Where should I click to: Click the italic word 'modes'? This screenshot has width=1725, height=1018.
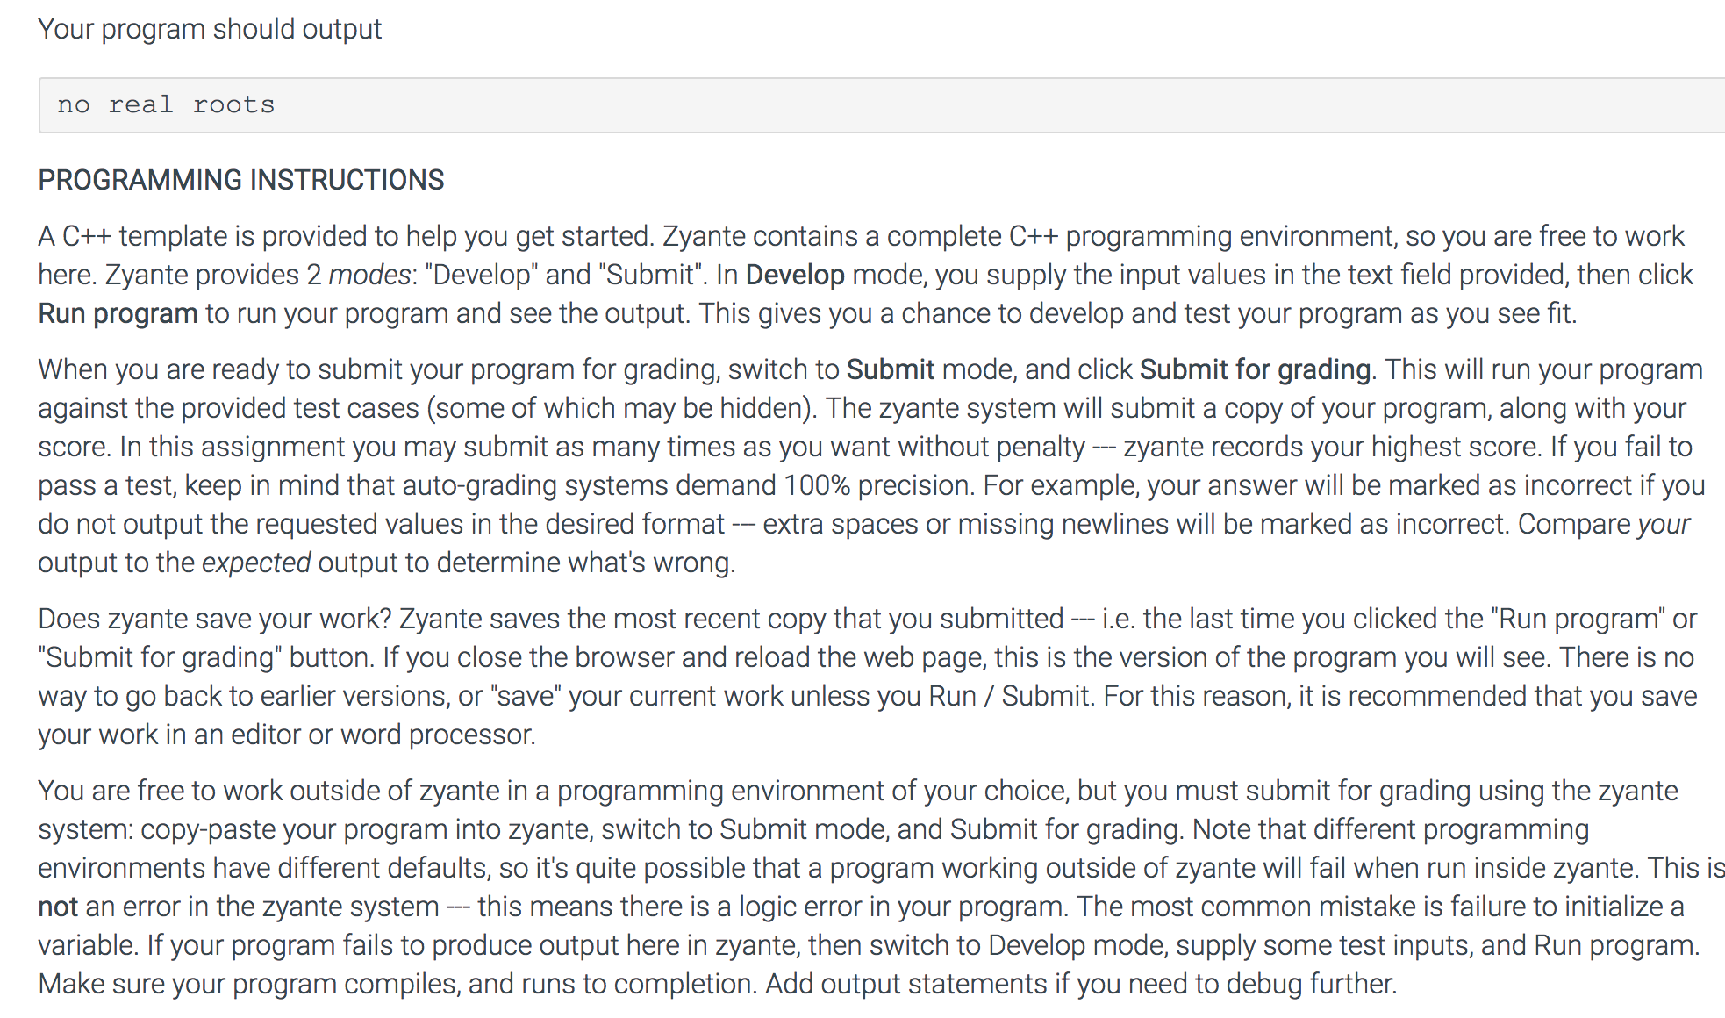[x=369, y=275]
